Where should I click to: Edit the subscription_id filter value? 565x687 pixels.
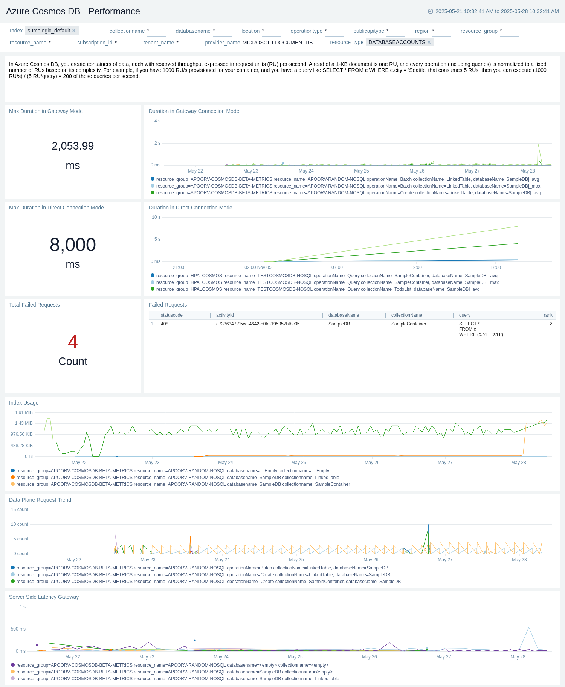tap(124, 43)
